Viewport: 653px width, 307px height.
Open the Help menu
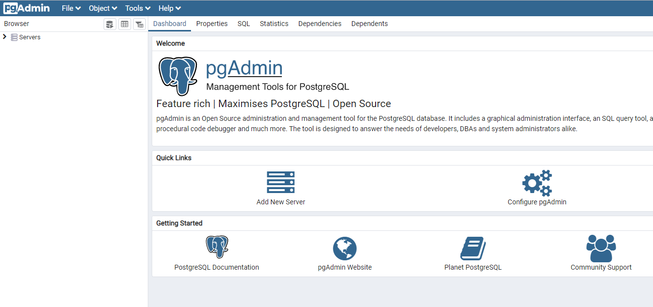[x=170, y=8]
